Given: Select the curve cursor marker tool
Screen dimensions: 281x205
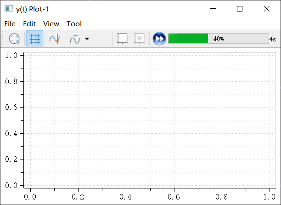Looking at the screenshot, I should tap(55, 39).
